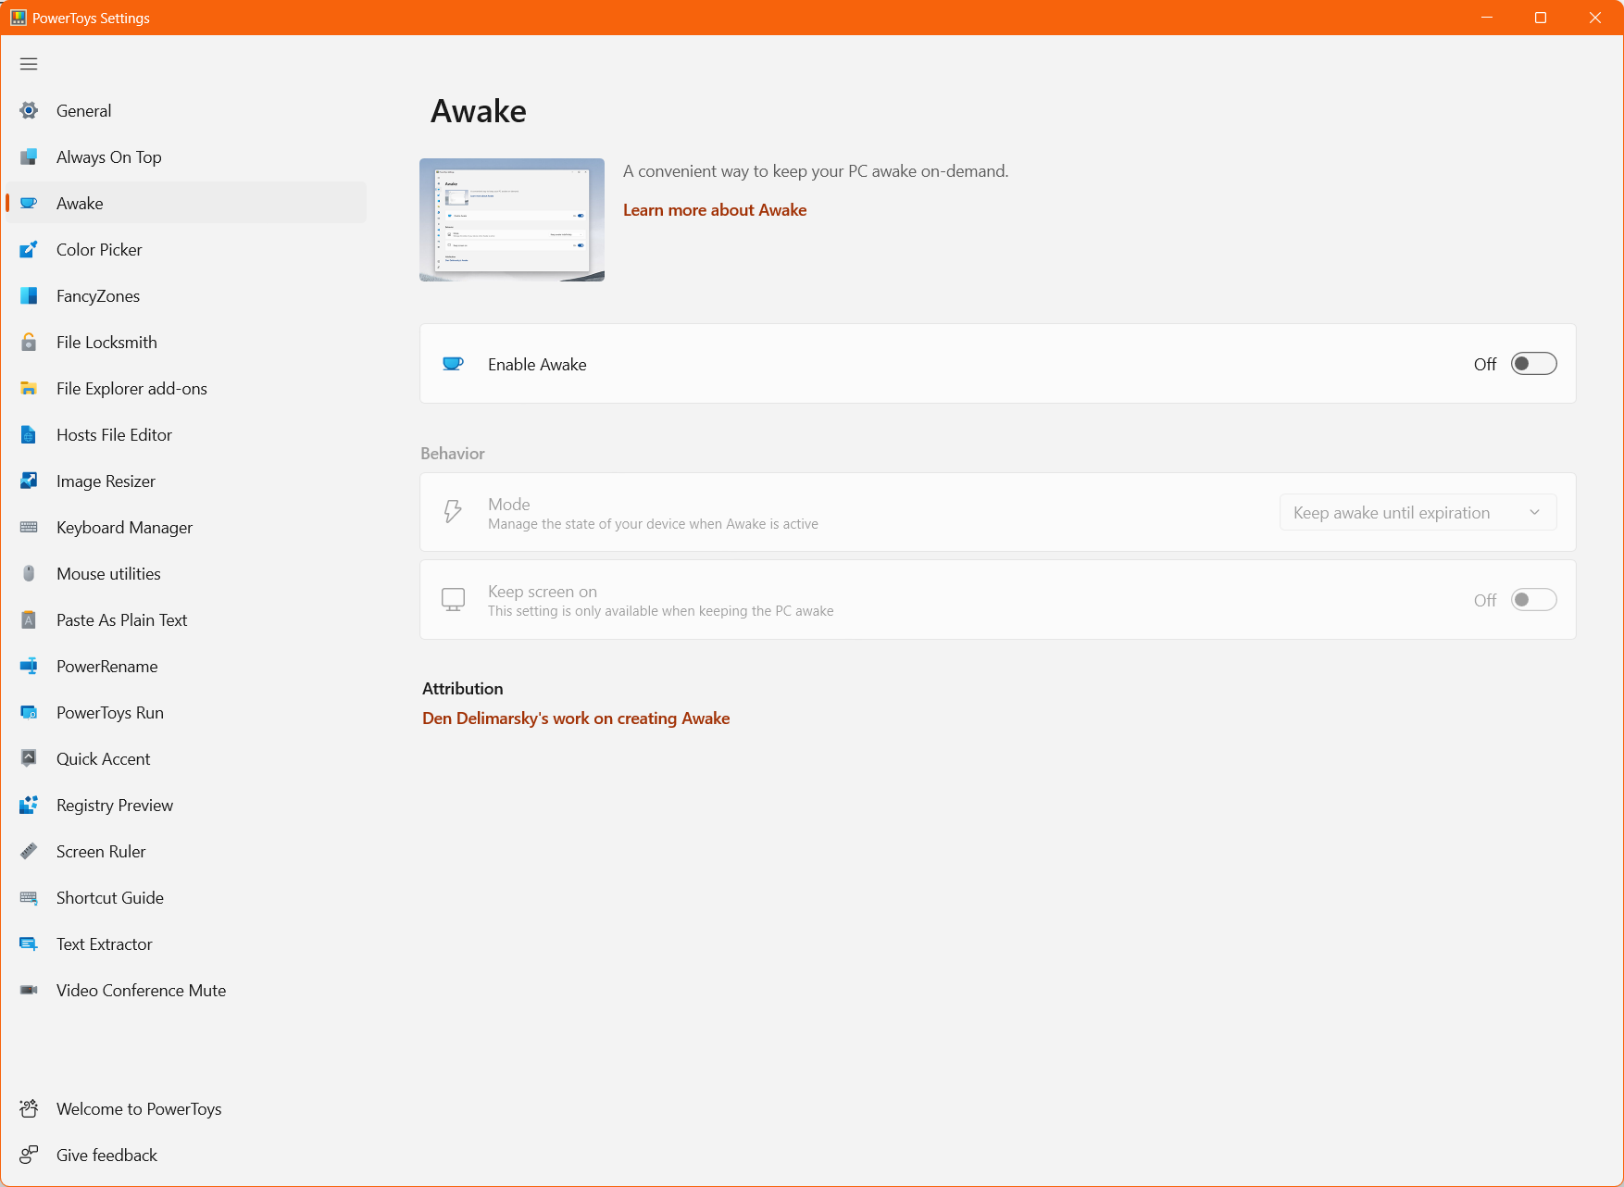Toggle the Keep screen on switch
Image resolution: width=1624 pixels, height=1187 pixels.
click(x=1532, y=599)
